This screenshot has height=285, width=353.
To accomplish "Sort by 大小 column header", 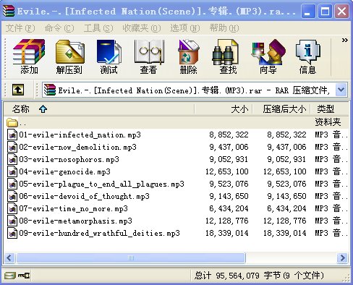I will point(224,109).
